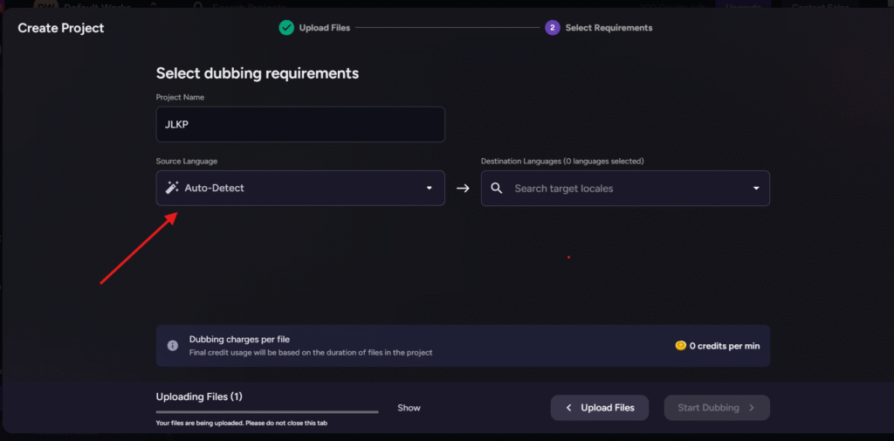Expand the Source Language dropdown arrow
This screenshot has width=894, height=441.
[x=430, y=189]
